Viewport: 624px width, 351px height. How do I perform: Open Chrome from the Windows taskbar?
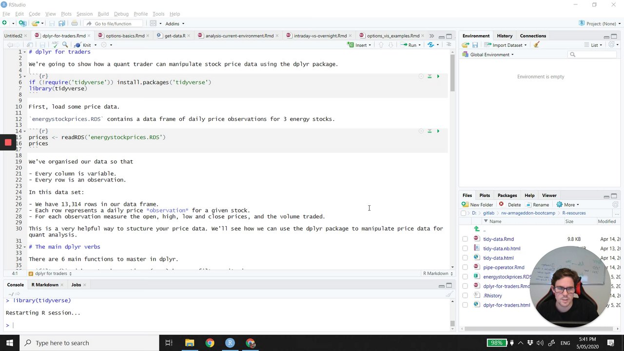[x=210, y=343]
